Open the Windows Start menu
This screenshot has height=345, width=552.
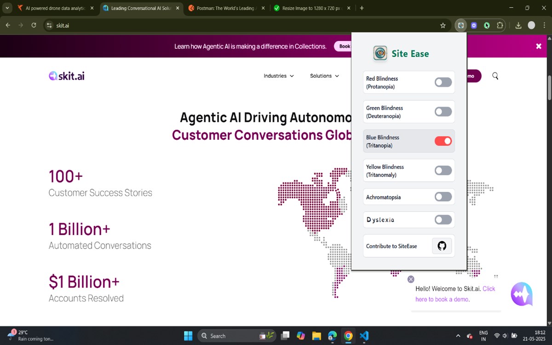(x=188, y=336)
